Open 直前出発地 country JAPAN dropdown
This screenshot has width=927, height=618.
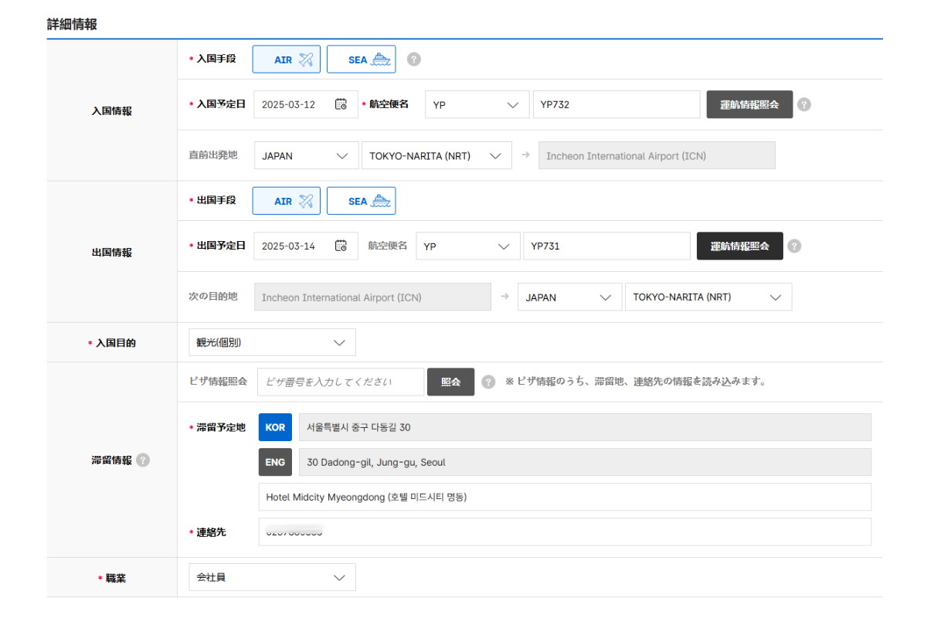click(x=306, y=155)
